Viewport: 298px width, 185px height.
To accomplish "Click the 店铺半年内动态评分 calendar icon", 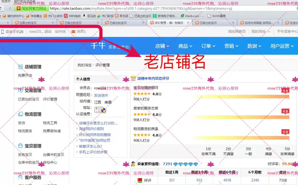I will pos(133,78).
